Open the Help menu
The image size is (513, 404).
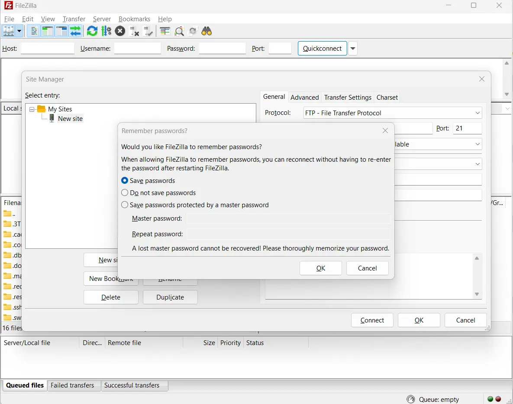[165, 19]
